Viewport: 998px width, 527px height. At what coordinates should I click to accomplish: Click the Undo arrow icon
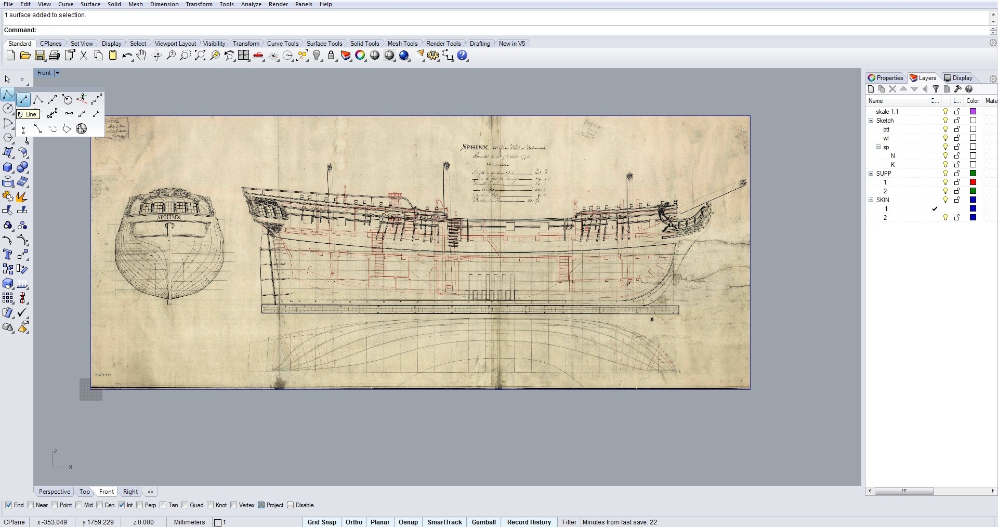click(126, 56)
